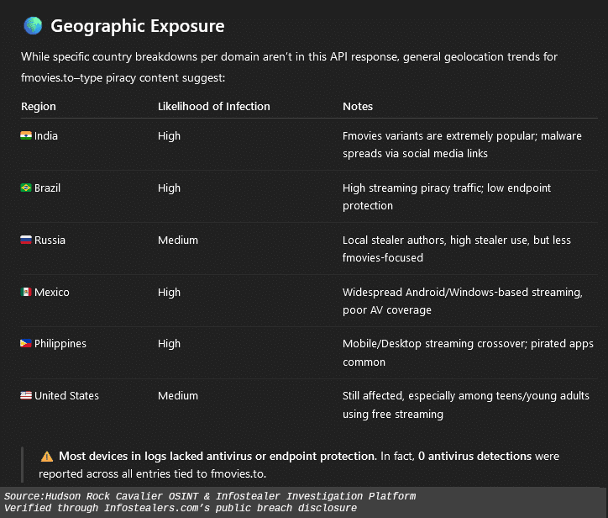Click the yellow warning triangle icon
This screenshot has height=518, width=608.
pos(47,457)
